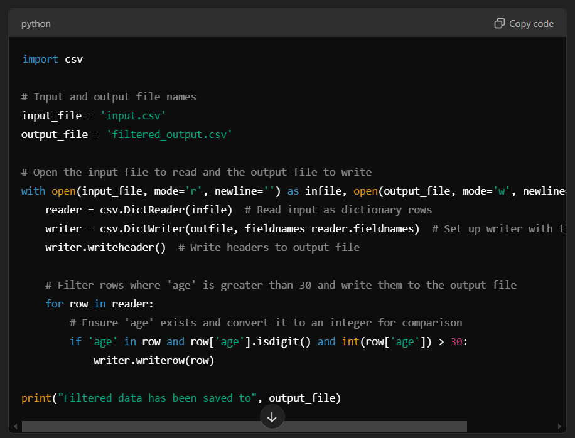Click the left arrow of the horizontal scrollbar
The image size is (575, 438).
pyautogui.click(x=15, y=426)
